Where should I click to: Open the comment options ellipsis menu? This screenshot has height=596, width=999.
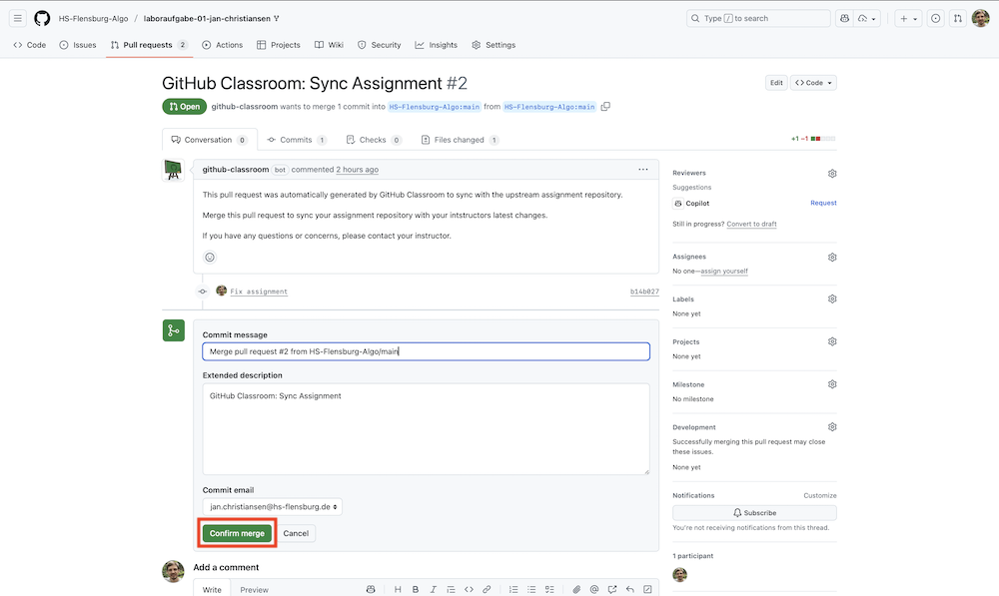(643, 170)
